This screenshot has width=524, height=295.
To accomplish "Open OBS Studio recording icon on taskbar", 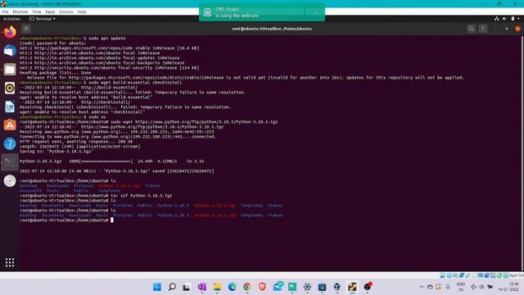I will pyautogui.click(x=368, y=287).
